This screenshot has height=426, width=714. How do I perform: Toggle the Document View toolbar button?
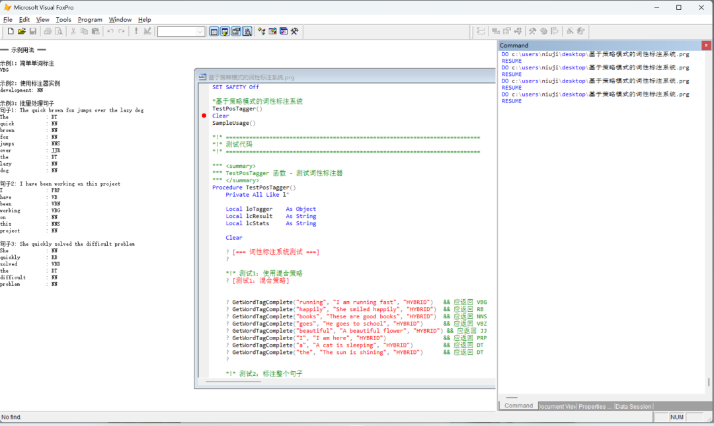click(x=247, y=31)
